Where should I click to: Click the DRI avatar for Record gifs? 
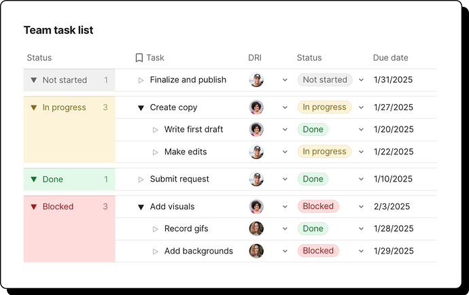[256, 228]
